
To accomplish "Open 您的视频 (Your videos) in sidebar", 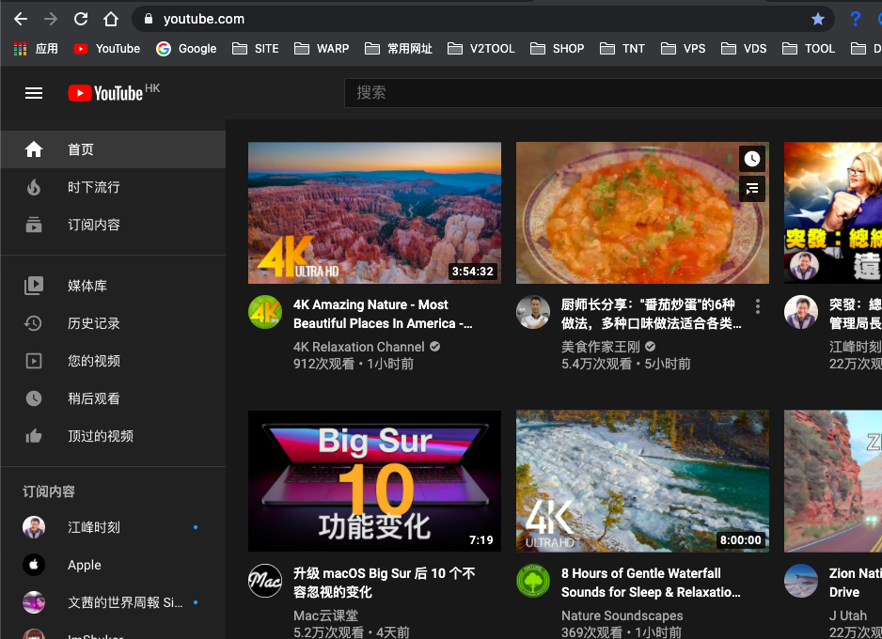I will pos(33,360).
